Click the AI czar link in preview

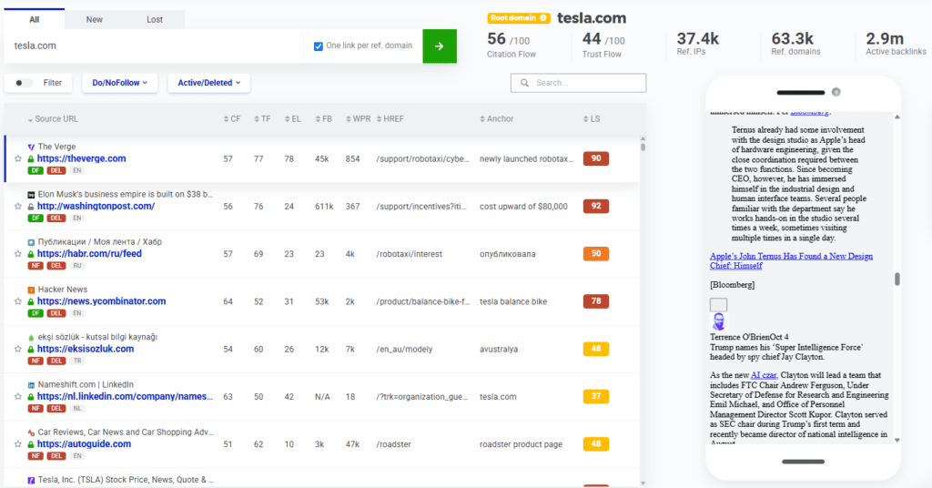[764, 375]
